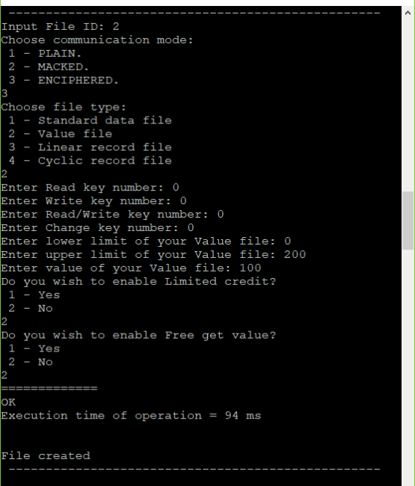The width and height of the screenshot is (415, 486).
Task: Click the 'Do you wish to enable Limited credit?' prompt
Action: click(x=138, y=281)
